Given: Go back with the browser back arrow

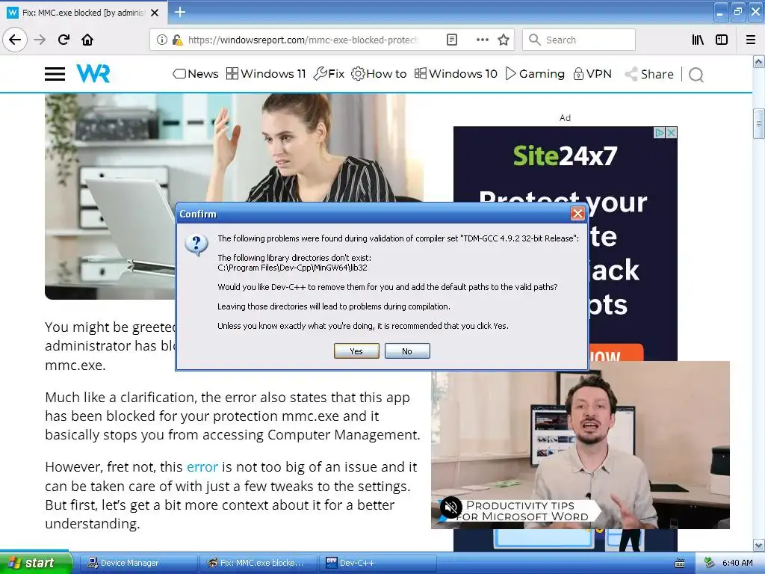Looking at the screenshot, I should click(15, 40).
